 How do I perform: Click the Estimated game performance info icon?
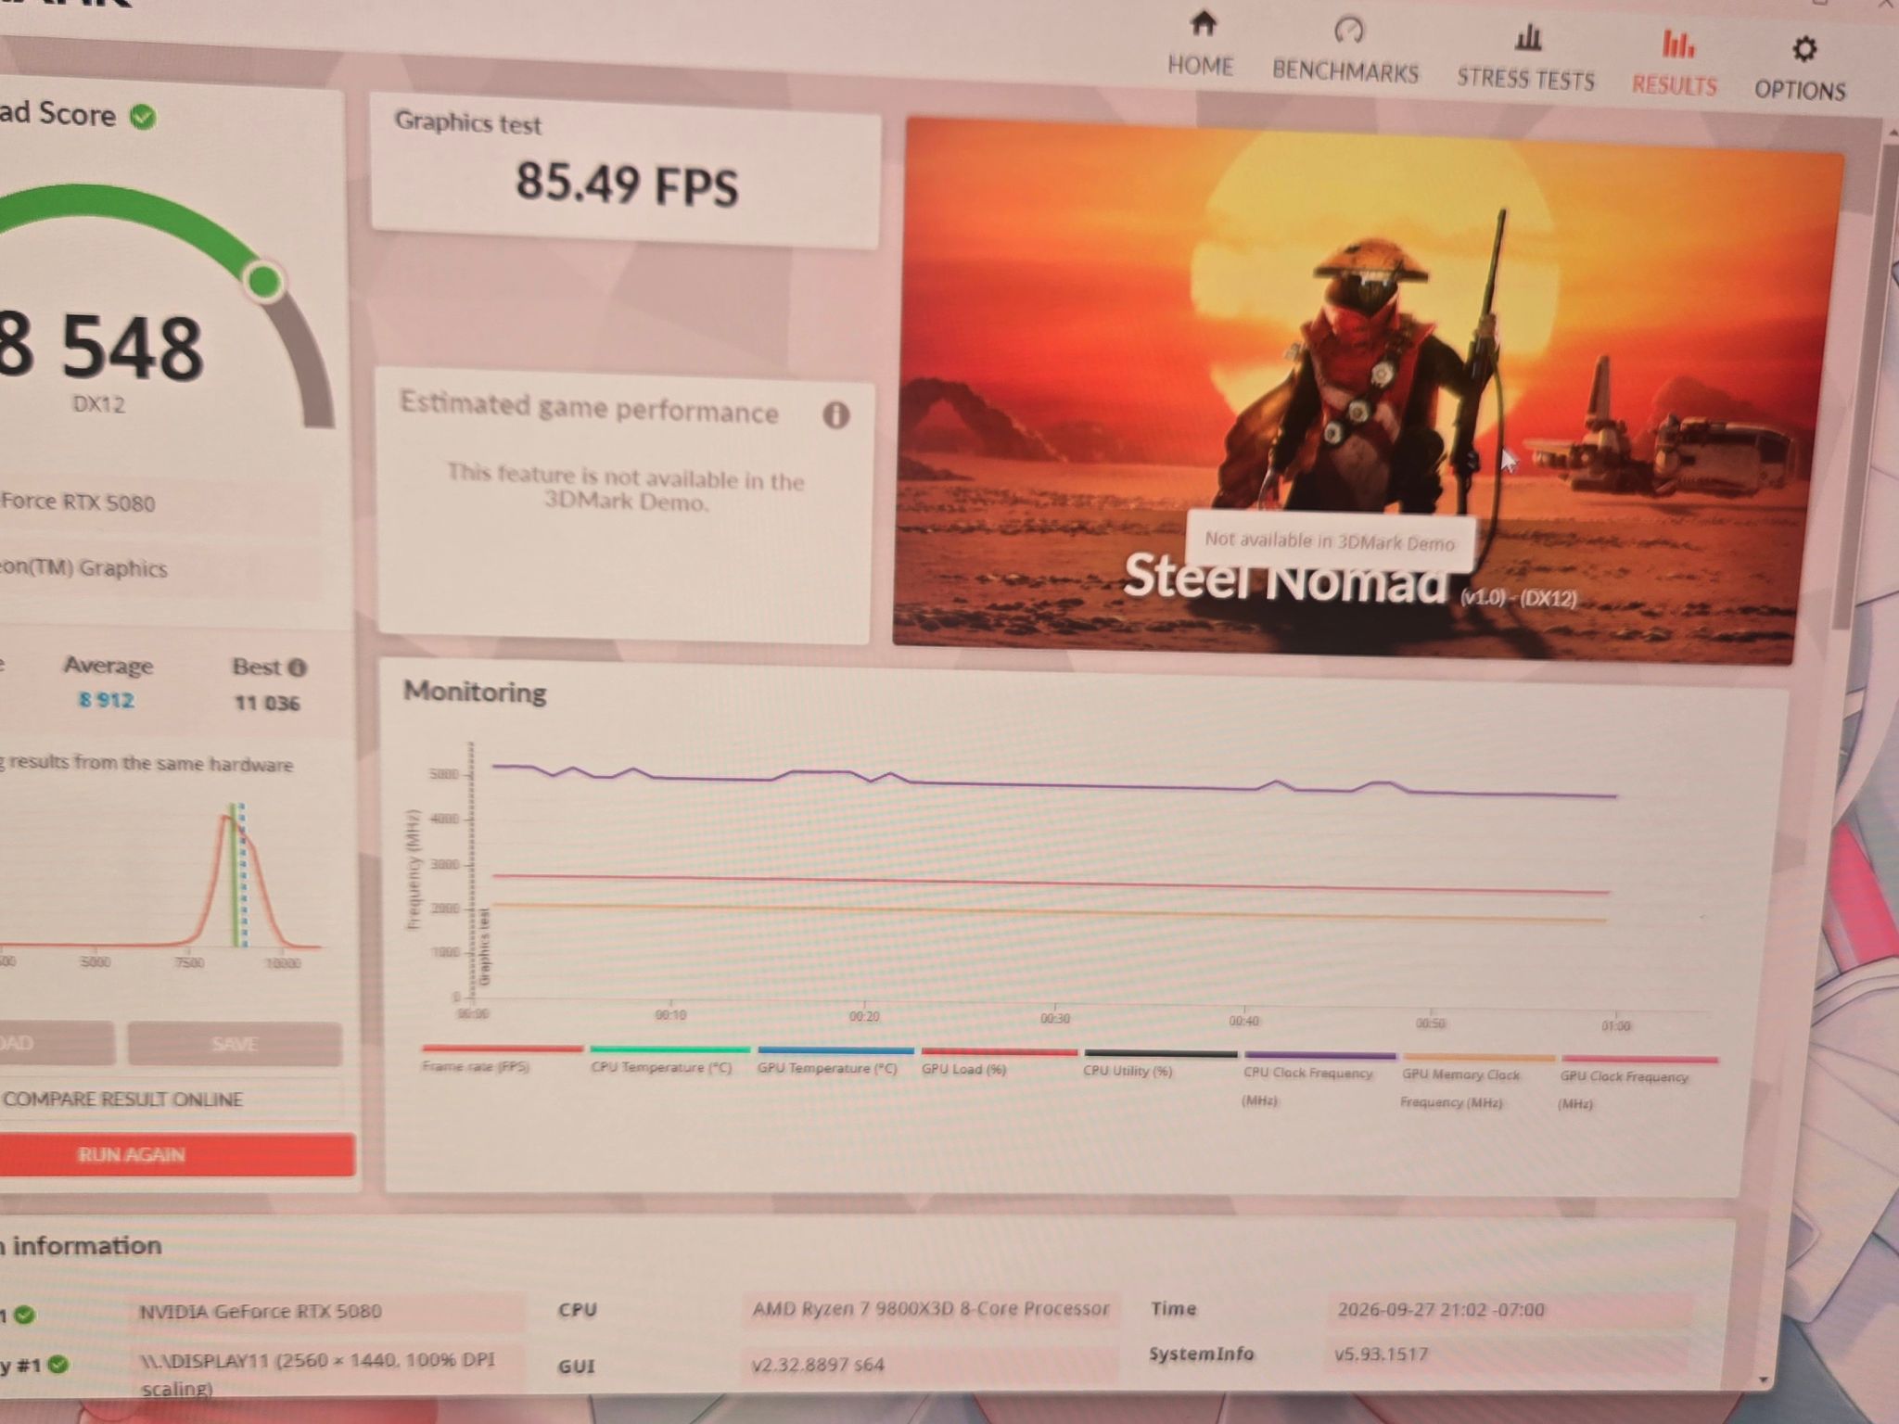point(835,414)
